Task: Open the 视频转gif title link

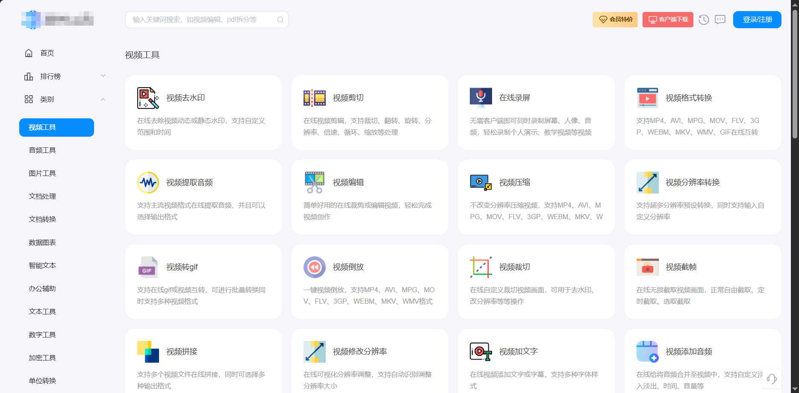Action: coord(182,267)
